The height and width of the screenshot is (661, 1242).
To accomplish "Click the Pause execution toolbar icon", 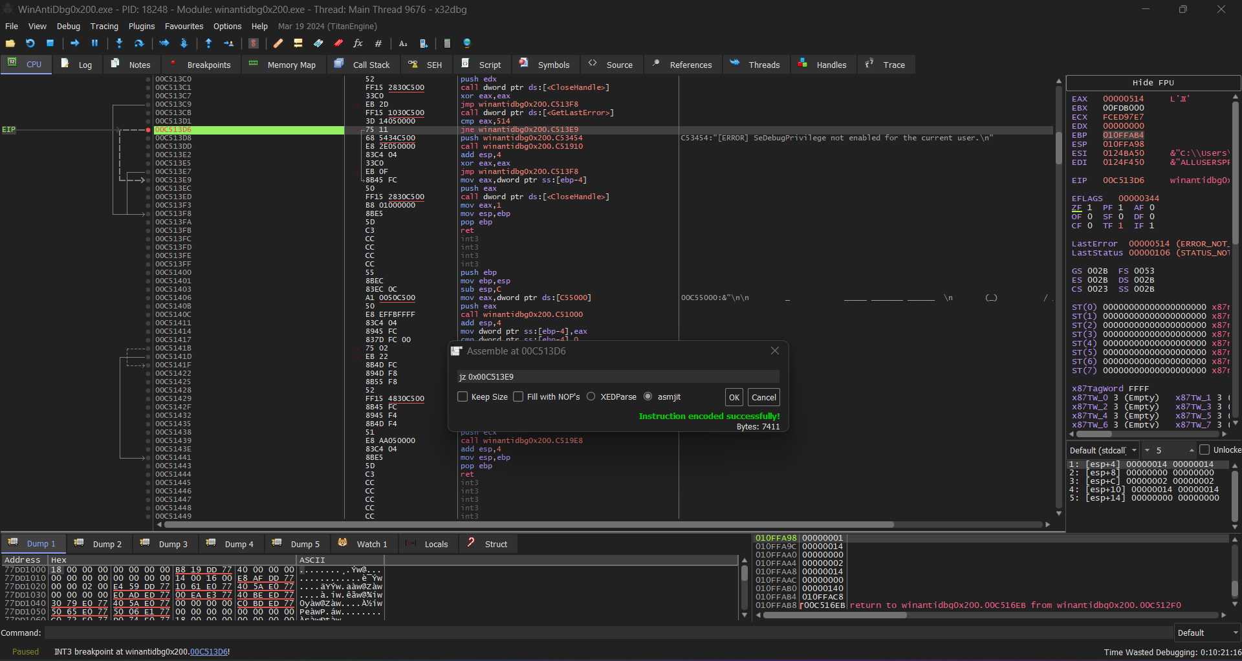I will [x=94, y=43].
